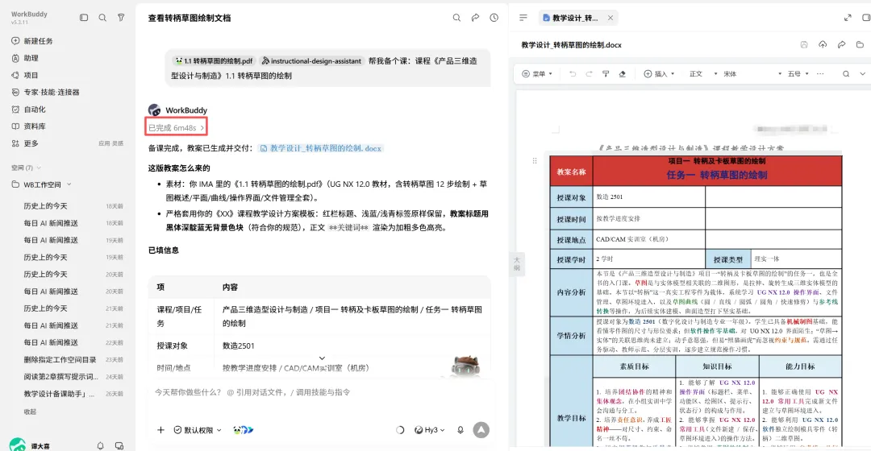This screenshot has width=871, height=451.
Task: Toggle the right side panel layout icon
Action: coord(866,18)
